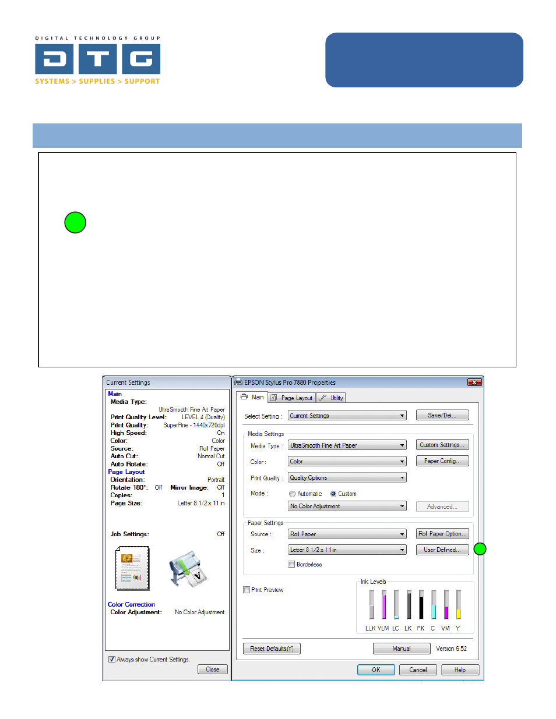Viewport: 556px width, 719px height.
Task: Click the Y yellow ink level bar
Action: coord(459,604)
